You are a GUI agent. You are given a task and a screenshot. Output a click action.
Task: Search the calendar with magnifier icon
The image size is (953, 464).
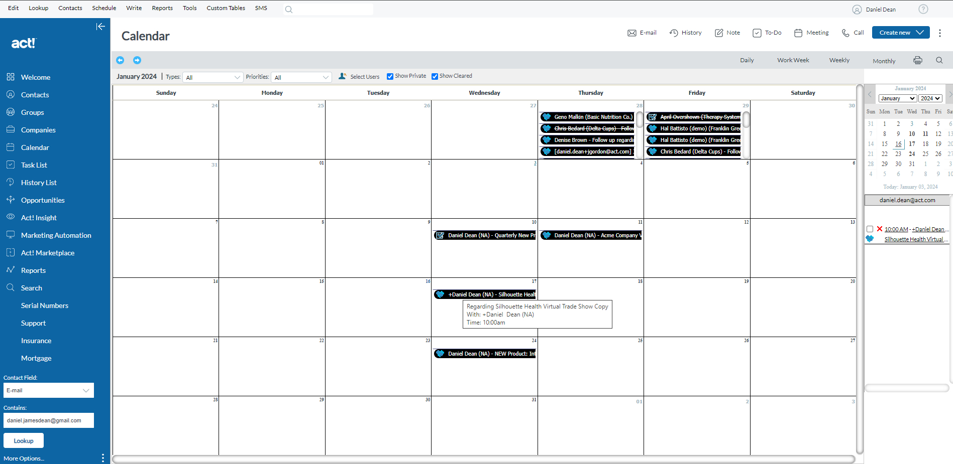click(939, 60)
